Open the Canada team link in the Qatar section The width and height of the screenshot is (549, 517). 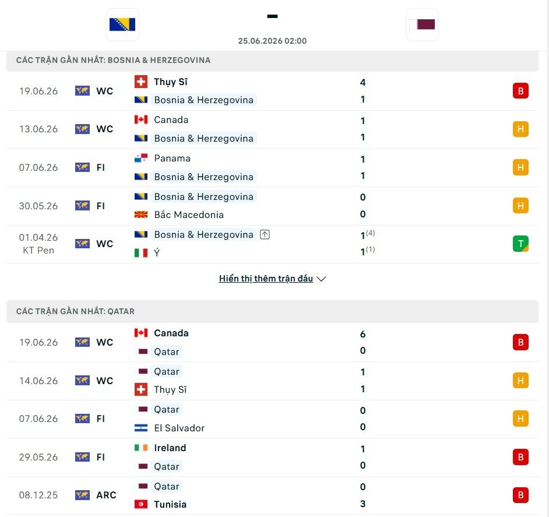pyautogui.click(x=171, y=333)
